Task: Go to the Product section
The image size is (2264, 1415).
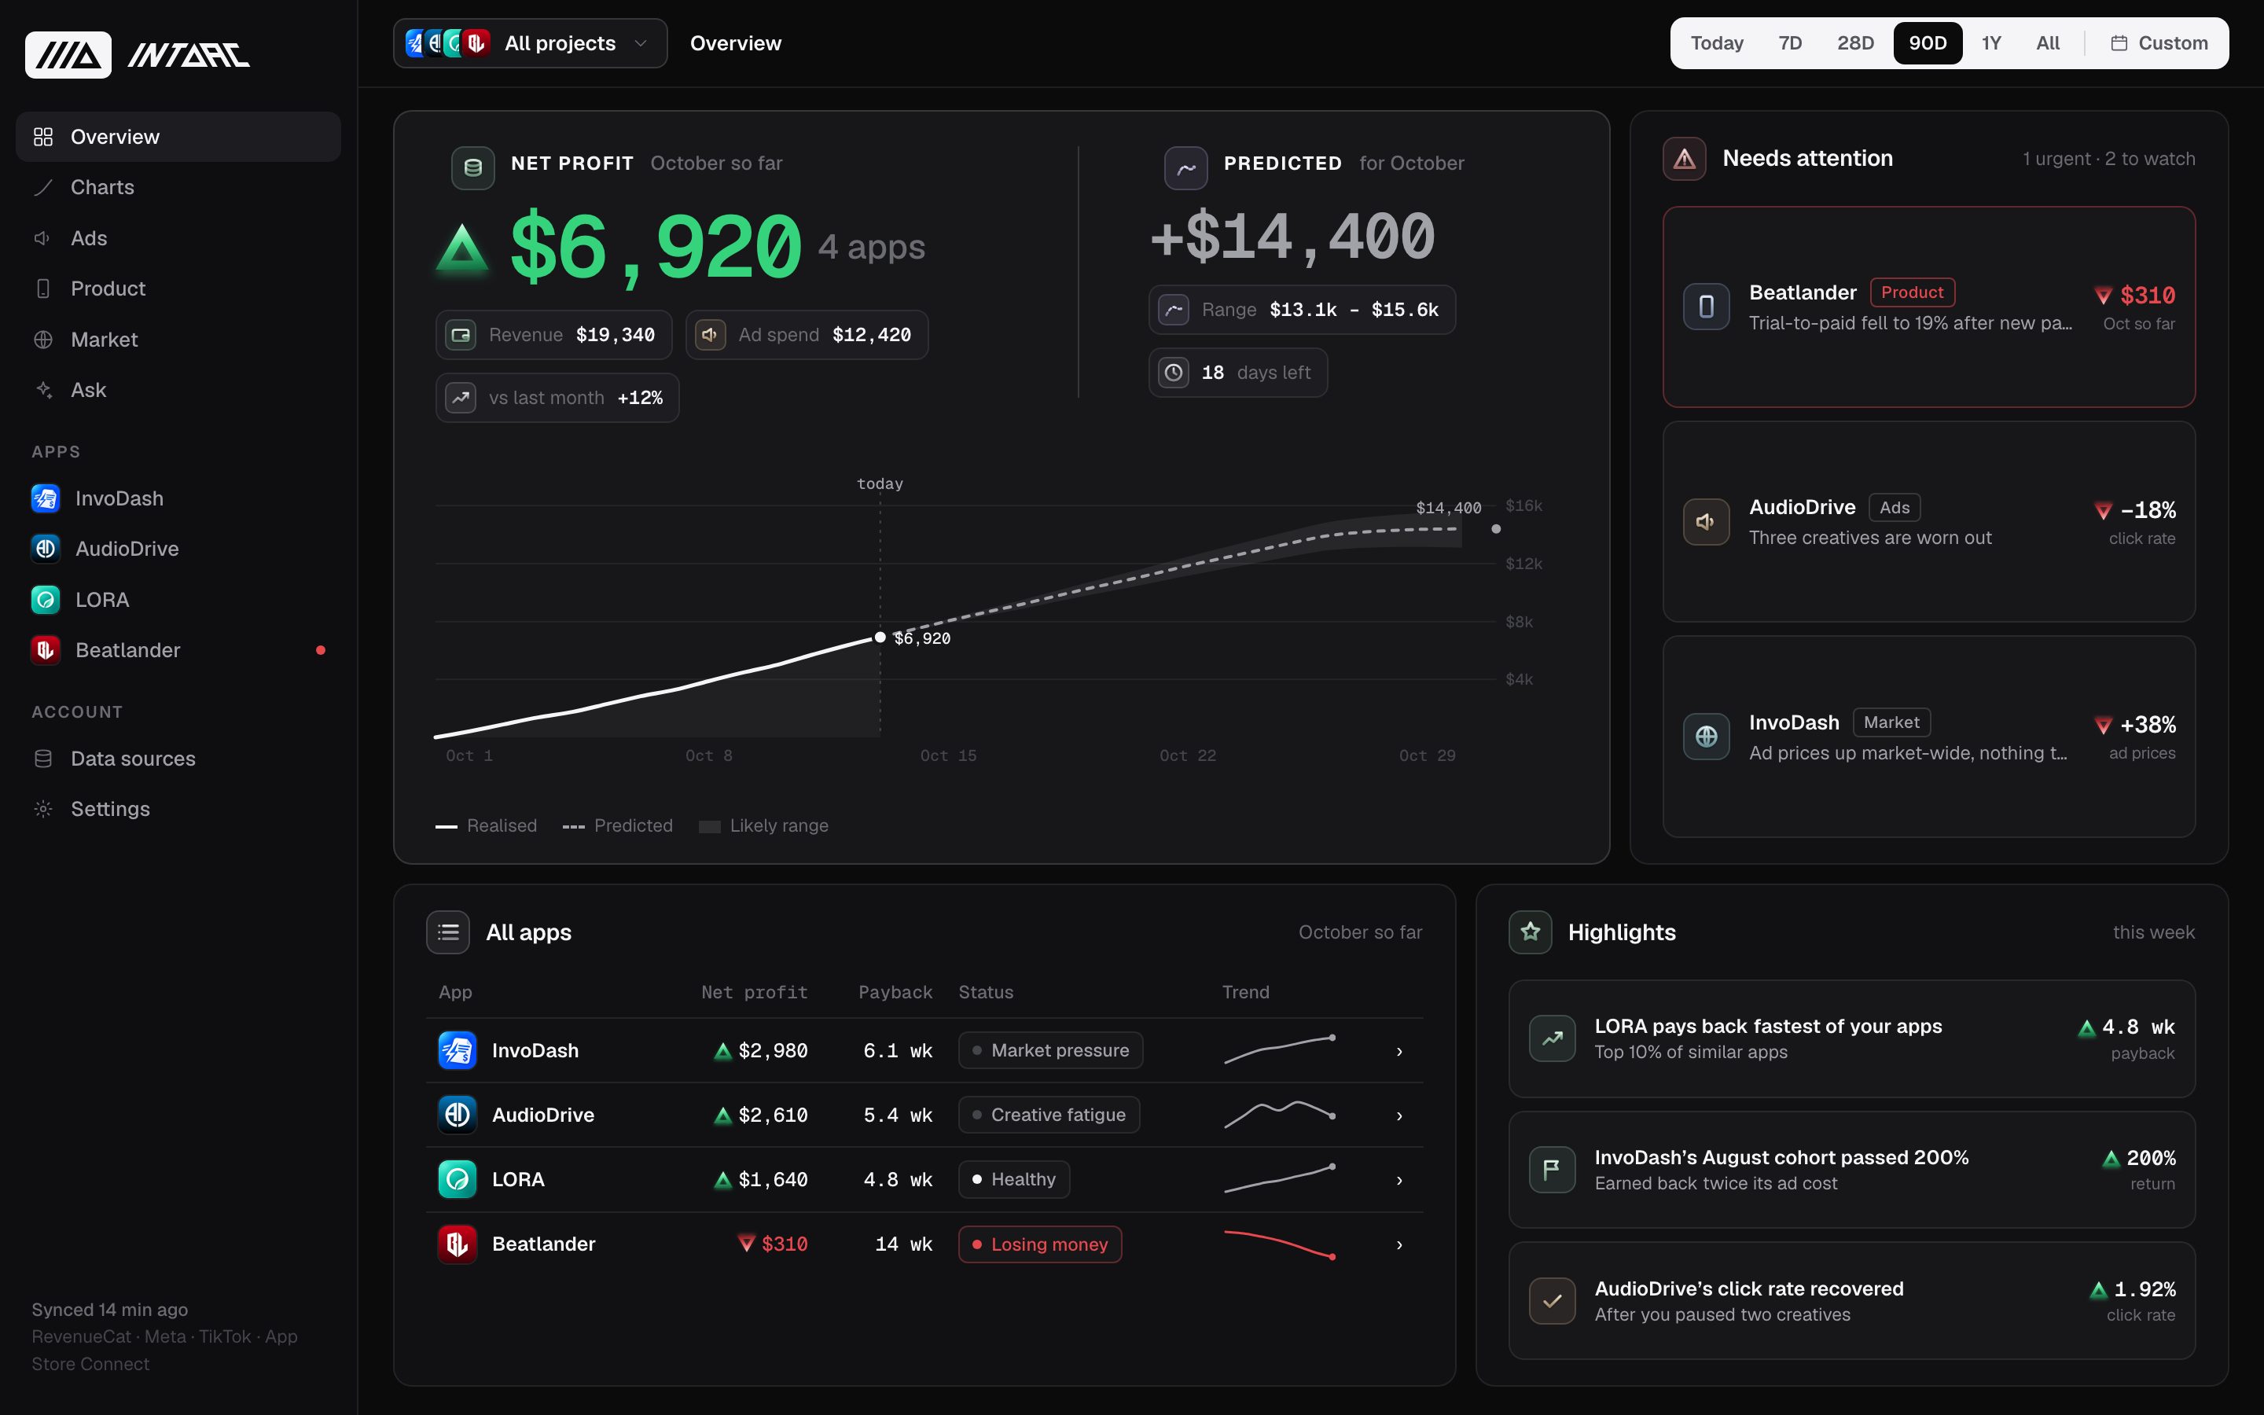Action: click(x=178, y=289)
